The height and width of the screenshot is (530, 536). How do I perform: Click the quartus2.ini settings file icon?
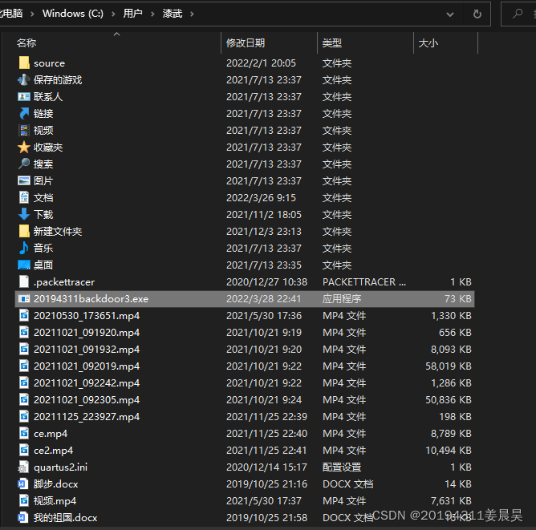coord(24,467)
